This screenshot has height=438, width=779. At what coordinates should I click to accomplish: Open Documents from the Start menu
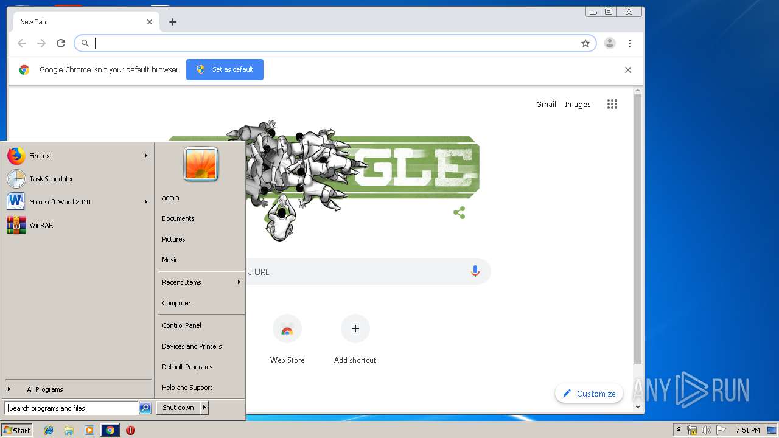tap(178, 218)
